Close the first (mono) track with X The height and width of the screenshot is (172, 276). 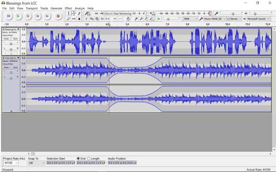coord(3,29)
